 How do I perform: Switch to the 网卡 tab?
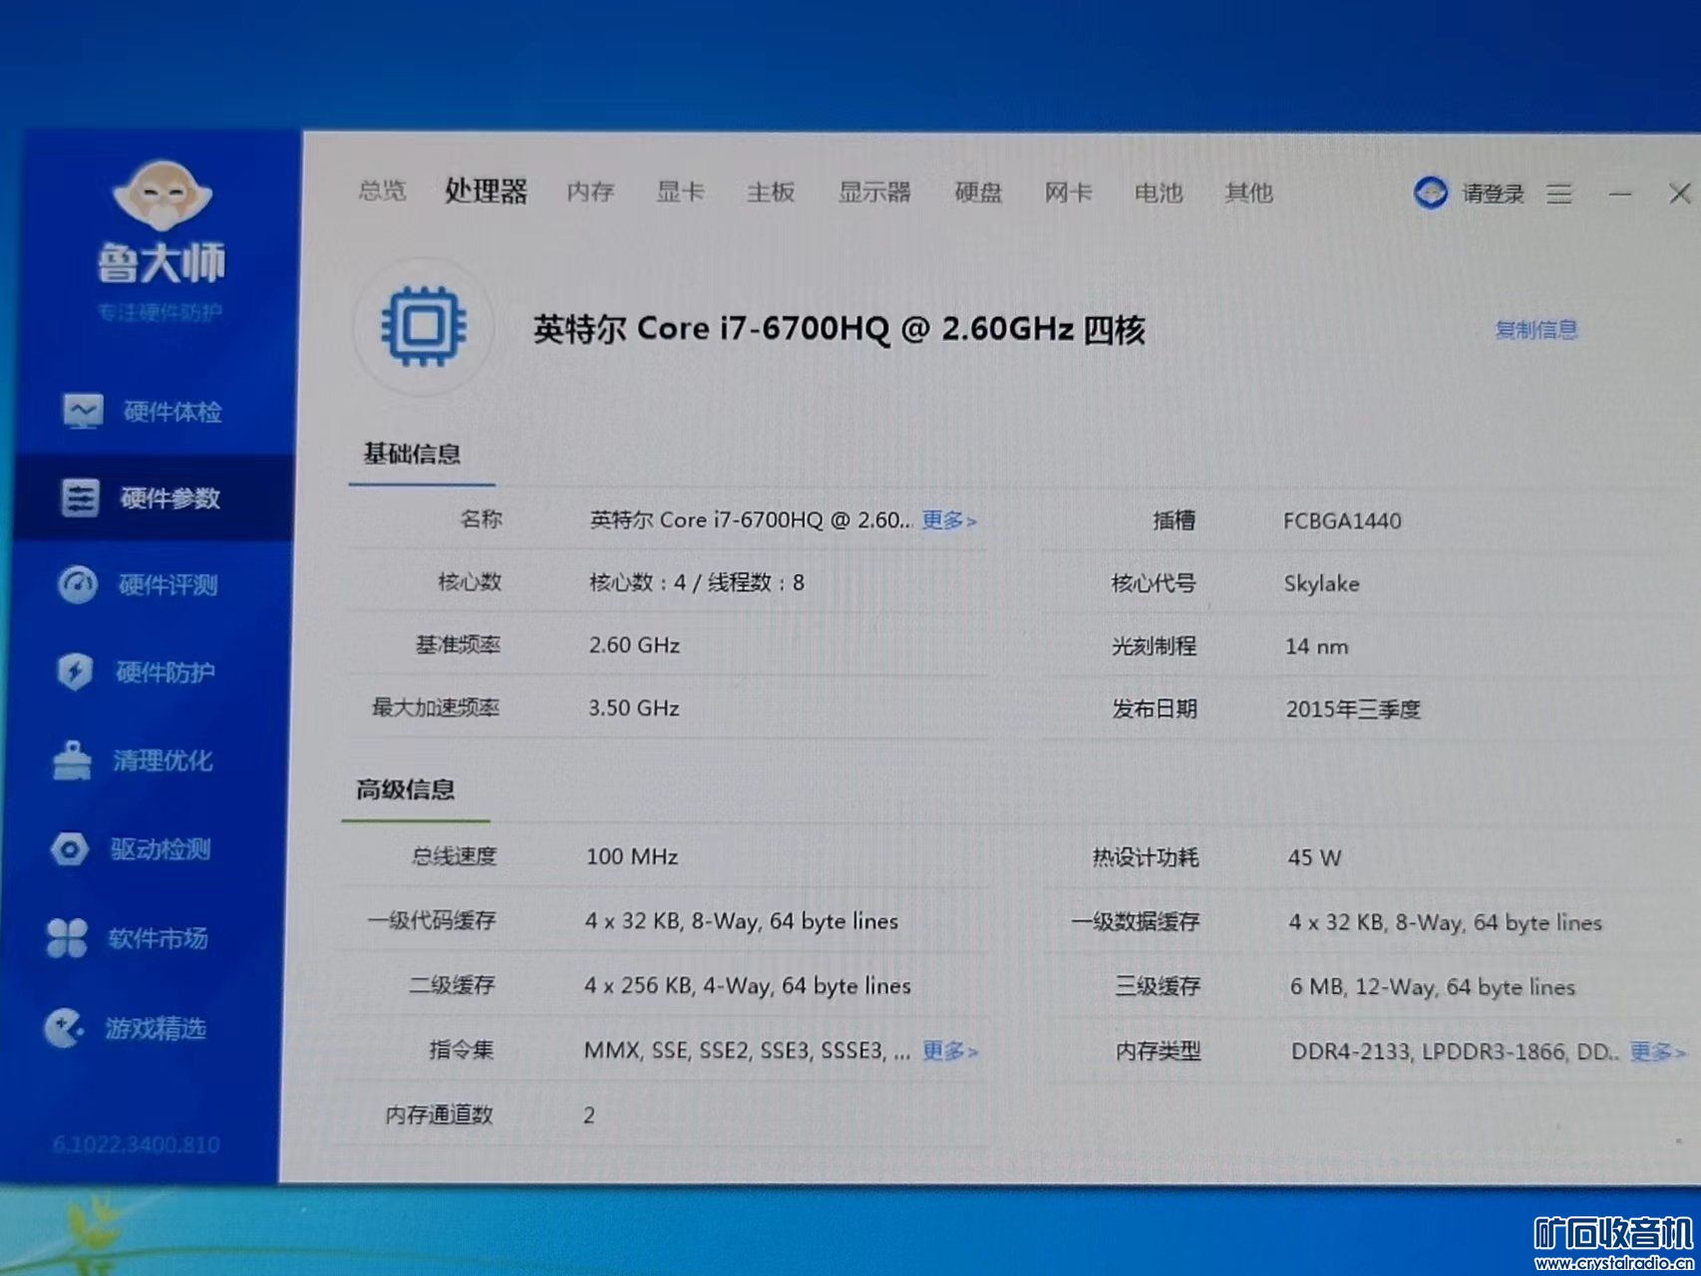tap(1068, 191)
